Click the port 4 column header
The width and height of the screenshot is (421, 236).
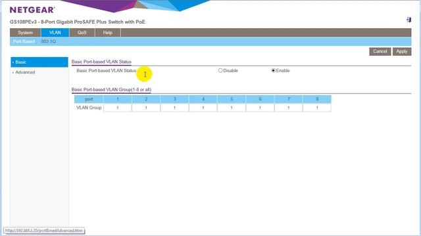coord(203,99)
